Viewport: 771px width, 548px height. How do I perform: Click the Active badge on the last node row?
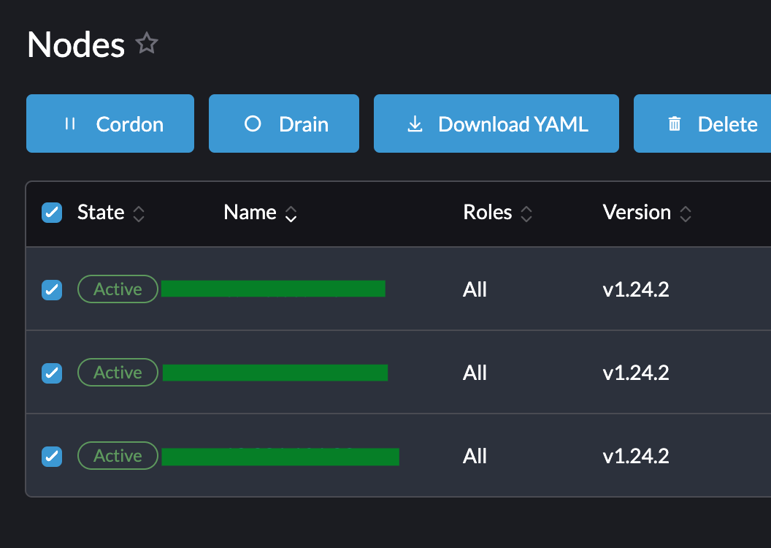tap(118, 455)
